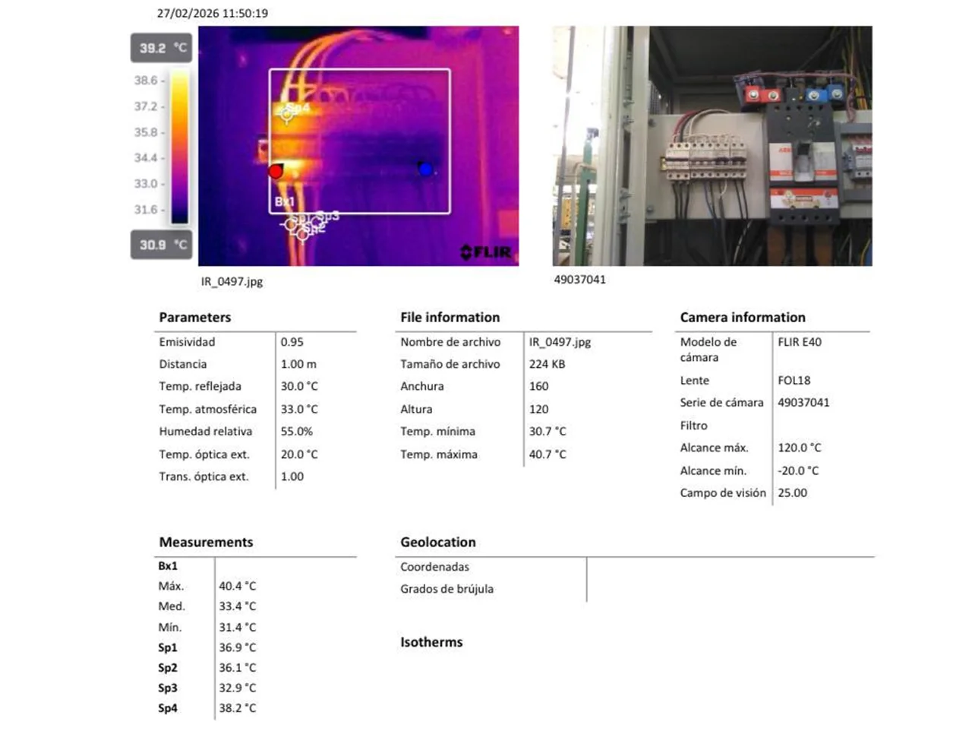Click the Temp. atmosférica value 33.0 °C
Viewport: 972px width, 731px height.
pyautogui.click(x=299, y=409)
